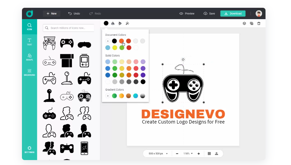Viewport: 291px width, 165px height.
Task: Open the 118% zoom level dropdown
Action: pos(188,154)
